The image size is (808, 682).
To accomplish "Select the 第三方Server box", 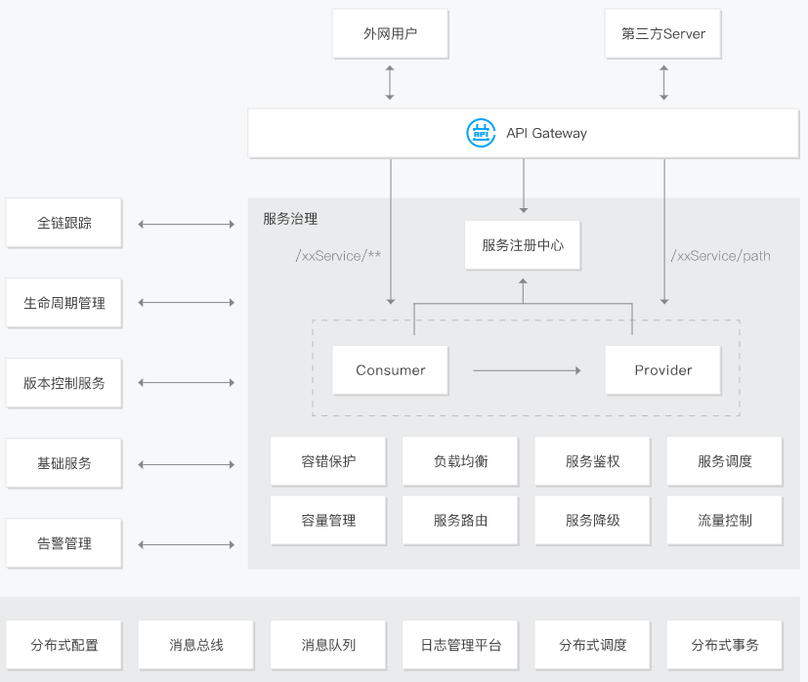I will coord(663,34).
